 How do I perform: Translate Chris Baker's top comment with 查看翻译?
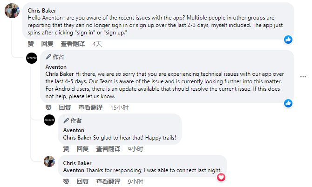click(x=73, y=44)
